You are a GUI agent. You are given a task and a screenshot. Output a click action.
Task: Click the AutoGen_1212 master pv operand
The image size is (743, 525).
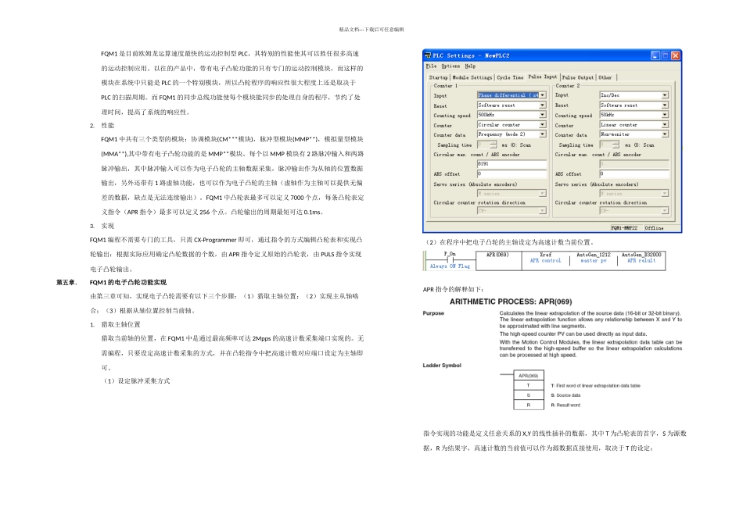point(594,258)
